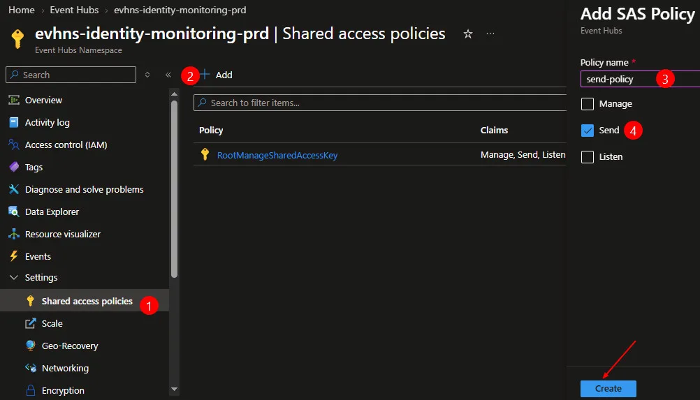This screenshot has width=700, height=400.
Task: Click the sidebar Search box
Action: click(71, 75)
